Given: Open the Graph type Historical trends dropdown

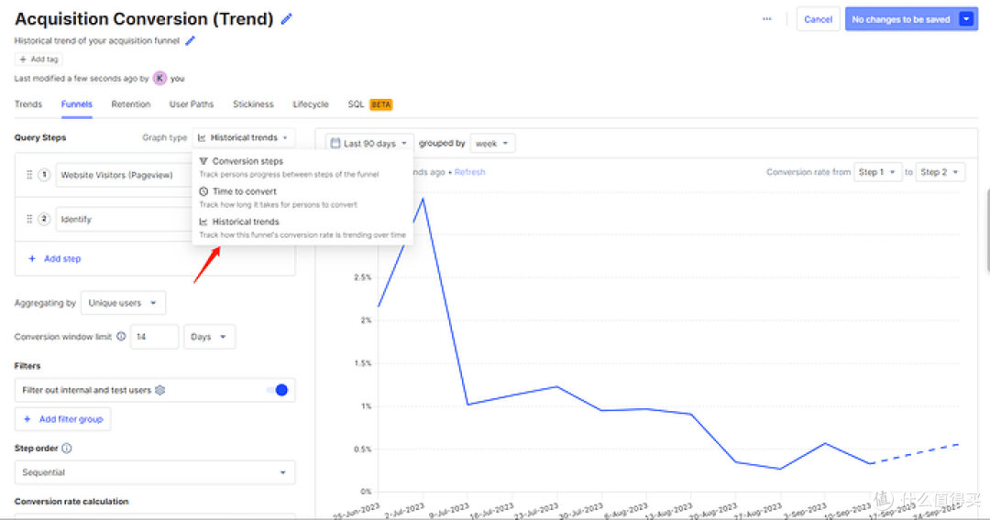Looking at the screenshot, I should [x=244, y=137].
